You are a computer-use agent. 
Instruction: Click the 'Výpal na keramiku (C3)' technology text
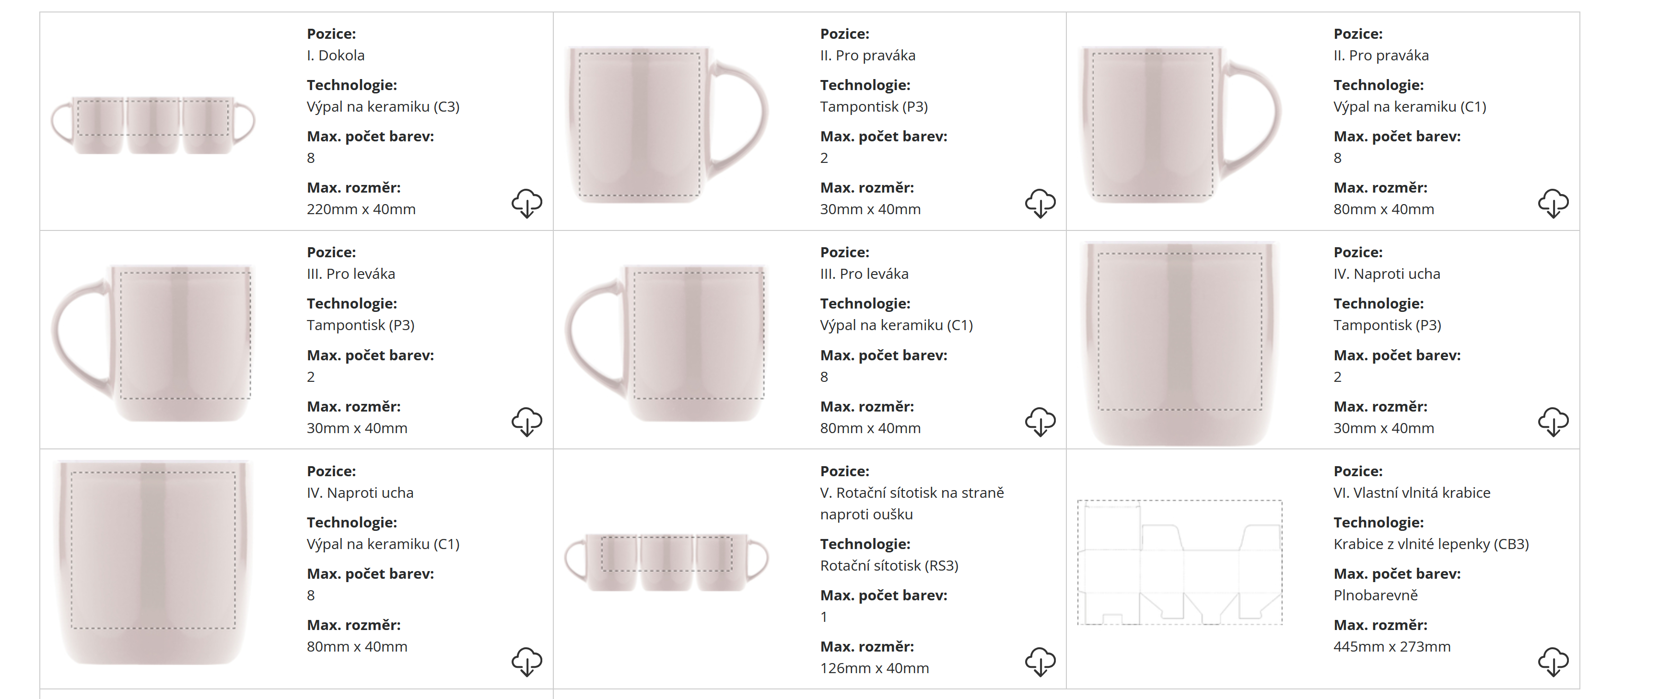[383, 107]
